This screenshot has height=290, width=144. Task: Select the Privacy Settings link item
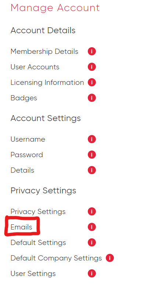click(x=38, y=211)
